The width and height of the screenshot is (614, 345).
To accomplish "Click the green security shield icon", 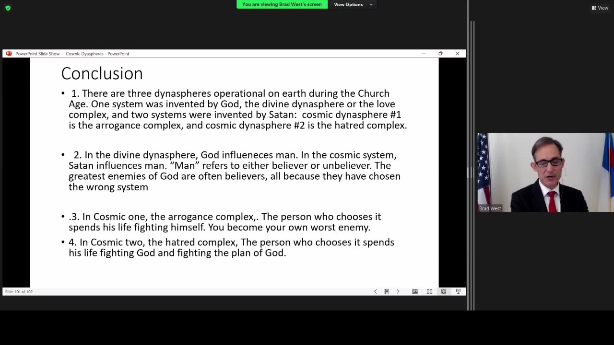I will point(8,8).
